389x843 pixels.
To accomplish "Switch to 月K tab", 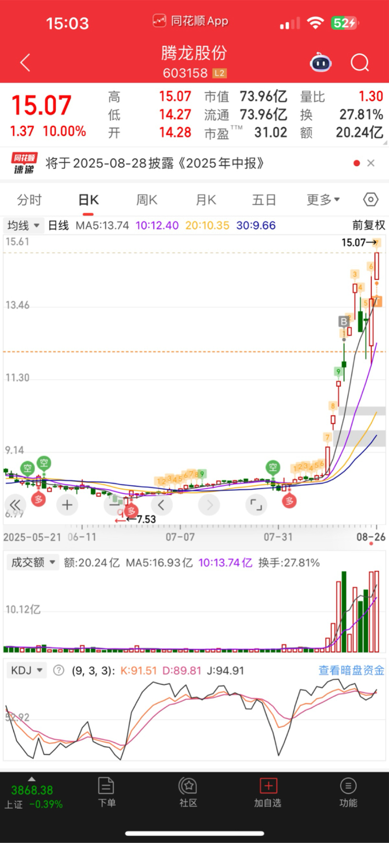I will (206, 200).
